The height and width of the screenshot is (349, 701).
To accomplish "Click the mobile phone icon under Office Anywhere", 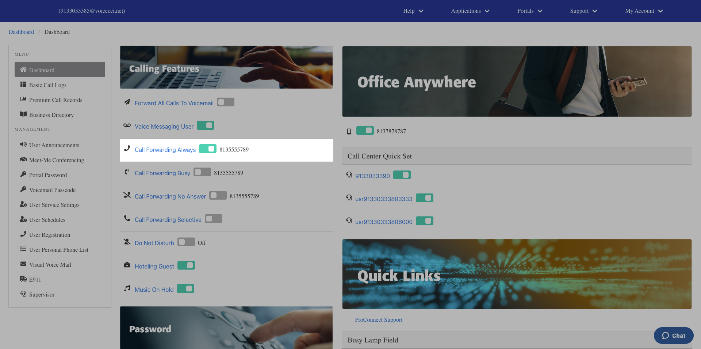I will coord(349,132).
